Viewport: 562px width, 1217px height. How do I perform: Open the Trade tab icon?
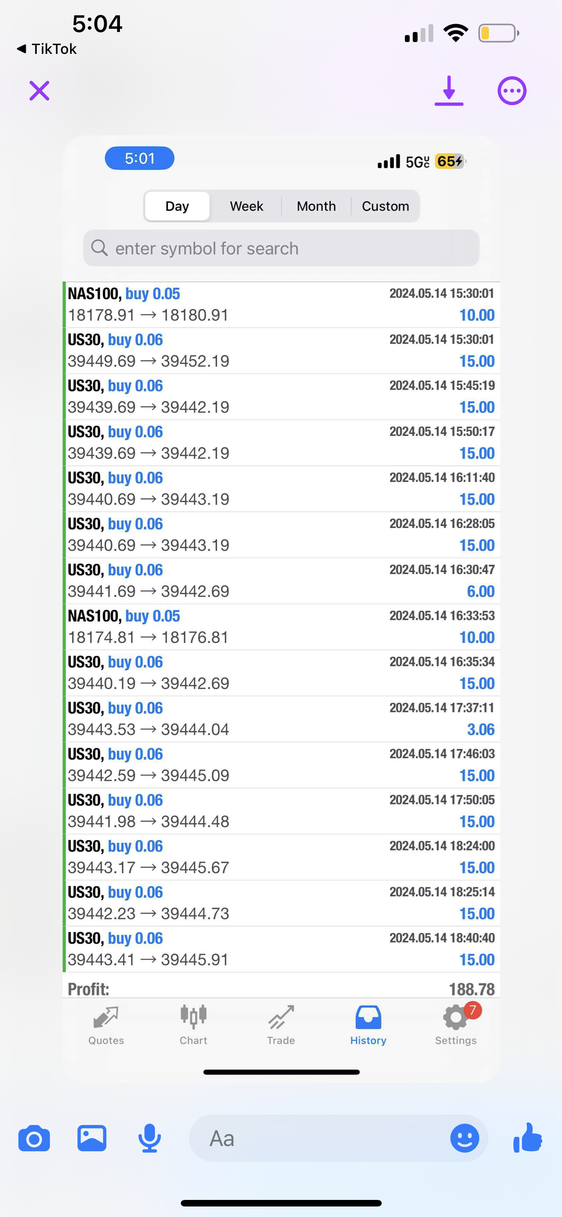pos(281,1025)
